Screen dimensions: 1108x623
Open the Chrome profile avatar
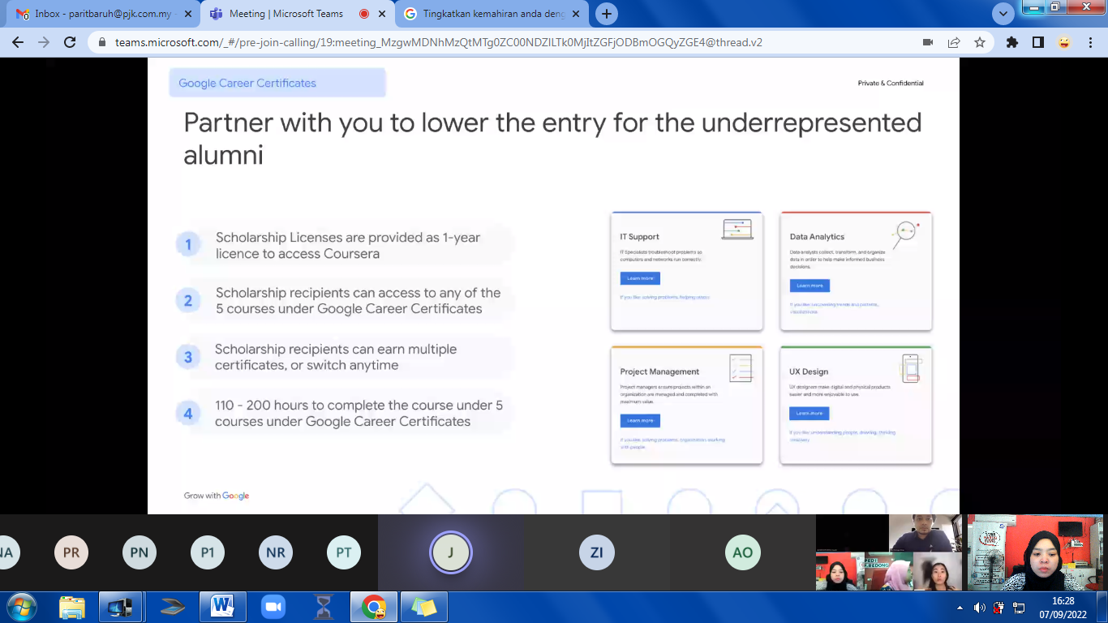pos(1064,42)
